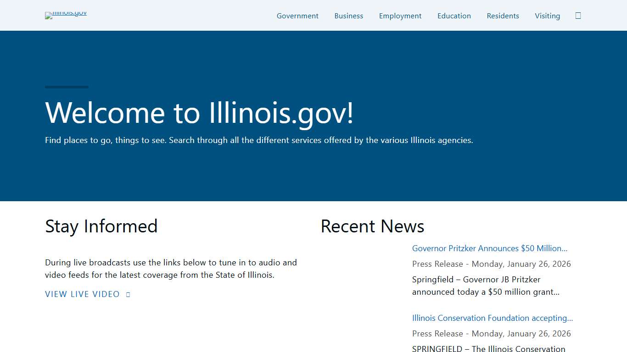The width and height of the screenshot is (627, 352).
Task: Click the arrow icon beside VIEW LIVE VIDEO
Action: [x=127, y=294]
